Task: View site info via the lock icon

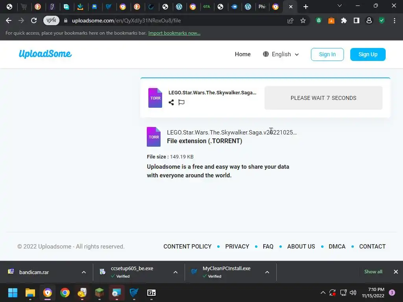Action: [66, 20]
